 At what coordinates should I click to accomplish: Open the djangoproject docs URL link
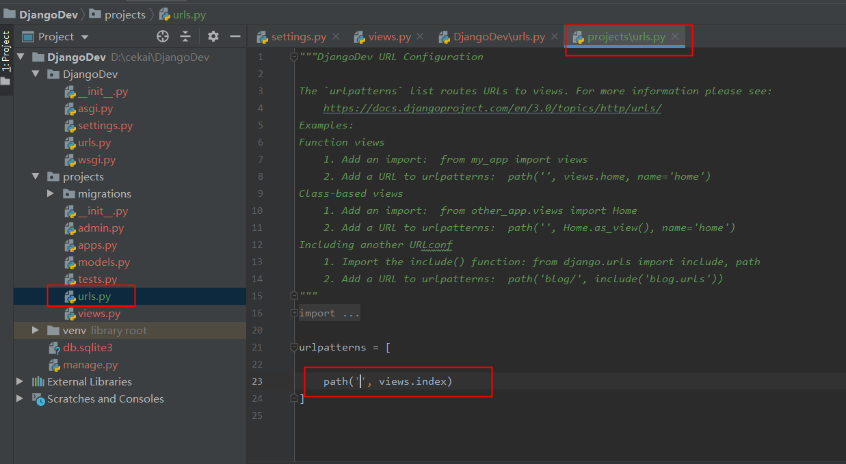coord(492,108)
